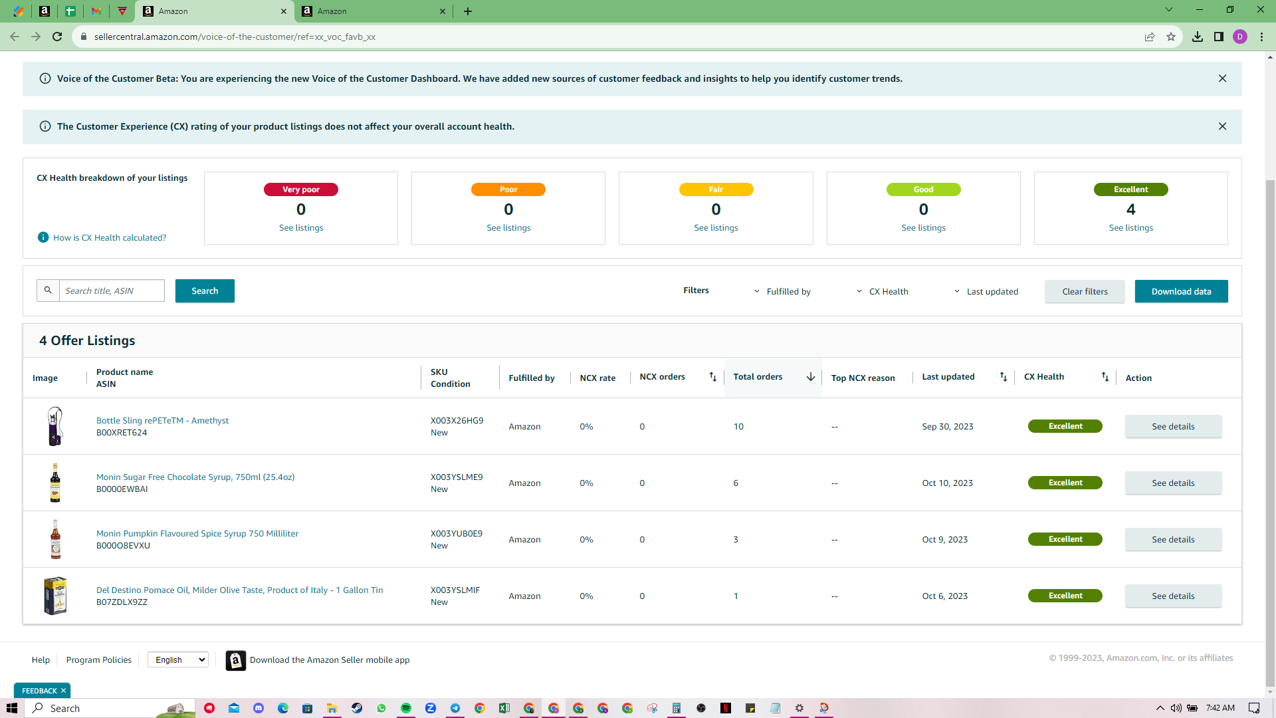Click Clear filters button
The image size is (1276, 718).
pos(1085,291)
